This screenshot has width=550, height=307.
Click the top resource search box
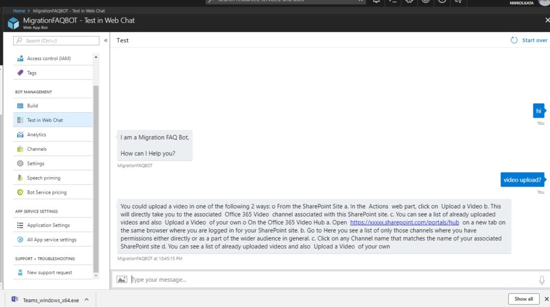tap(286, 2)
